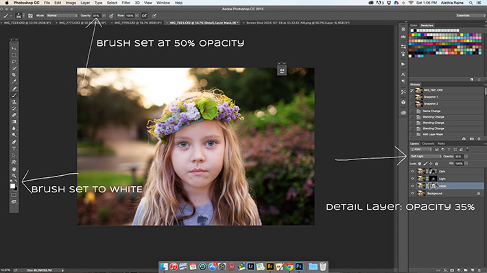
Task: Select the Move tool
Action: (14, 49)
